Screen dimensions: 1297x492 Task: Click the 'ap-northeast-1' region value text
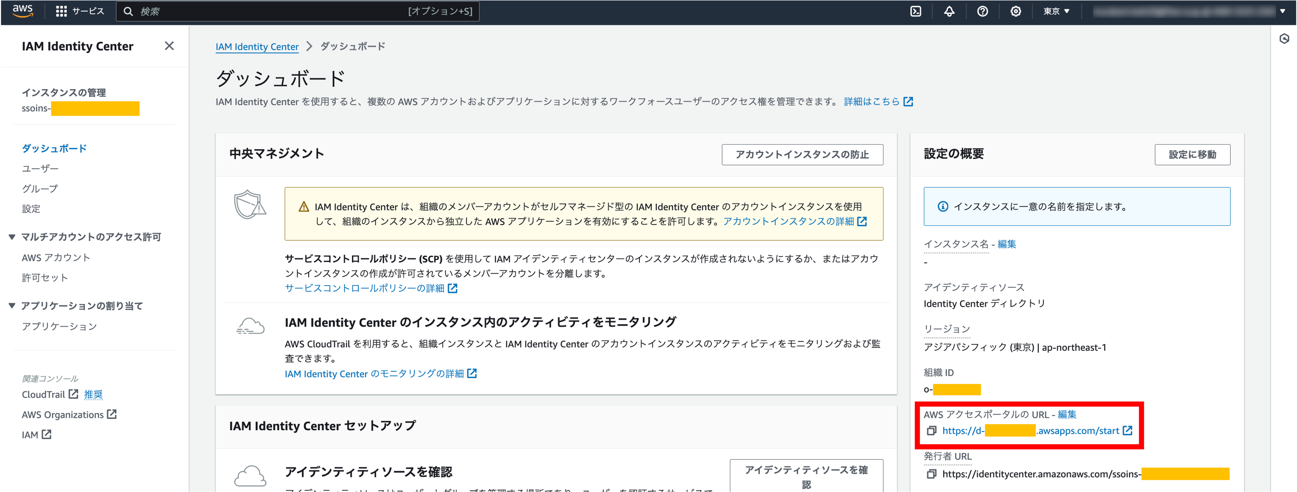[x=1074, y=348]
